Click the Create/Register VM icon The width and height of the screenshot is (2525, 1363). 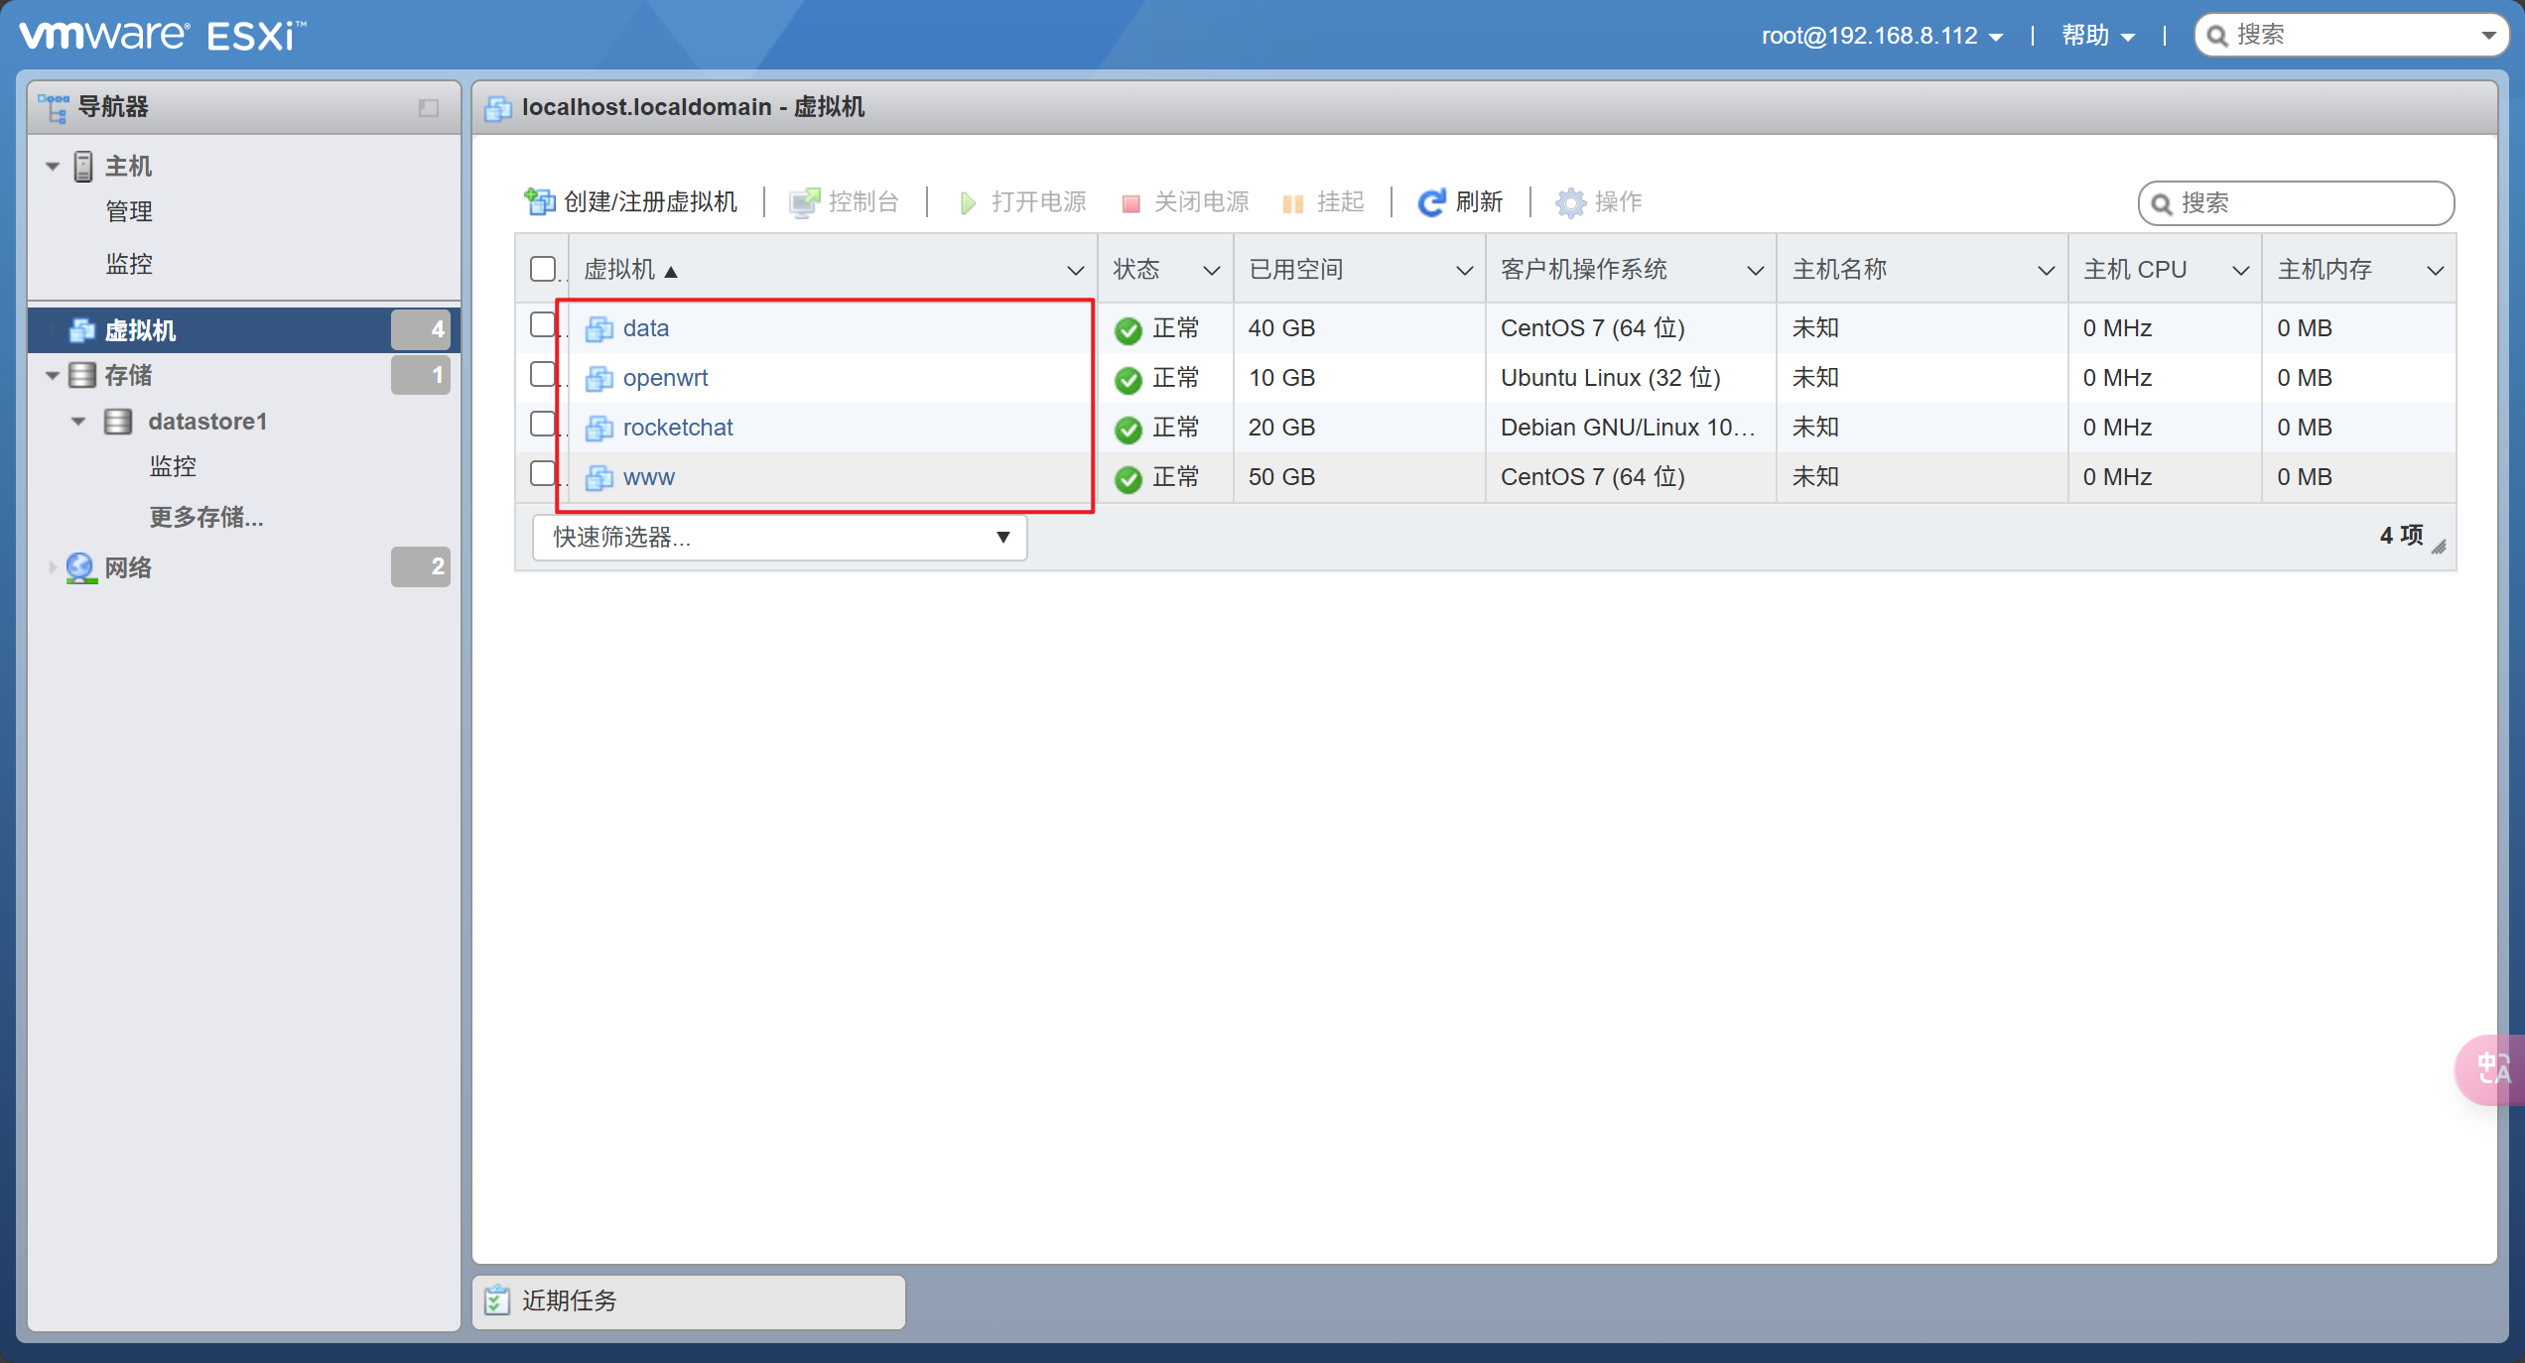[539, 202]
